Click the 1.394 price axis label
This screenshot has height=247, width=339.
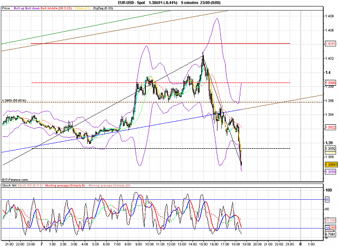329,115
